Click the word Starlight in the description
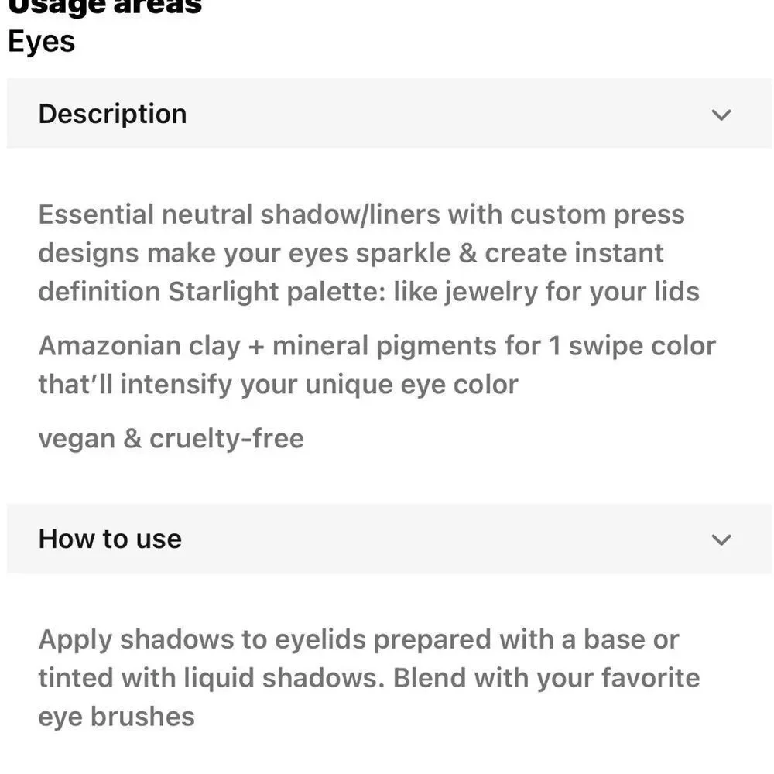Viewport: 774px width, 774px height. tap(223, 292)
